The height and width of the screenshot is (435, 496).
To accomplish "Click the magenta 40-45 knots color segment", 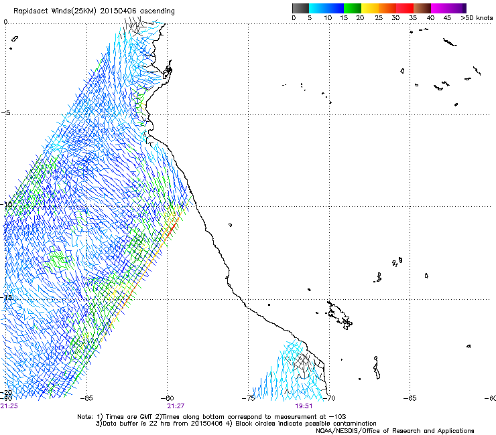I will [440, 8].
